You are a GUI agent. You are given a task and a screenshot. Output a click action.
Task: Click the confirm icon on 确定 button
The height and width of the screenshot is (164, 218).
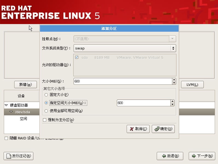pos(157,129)
